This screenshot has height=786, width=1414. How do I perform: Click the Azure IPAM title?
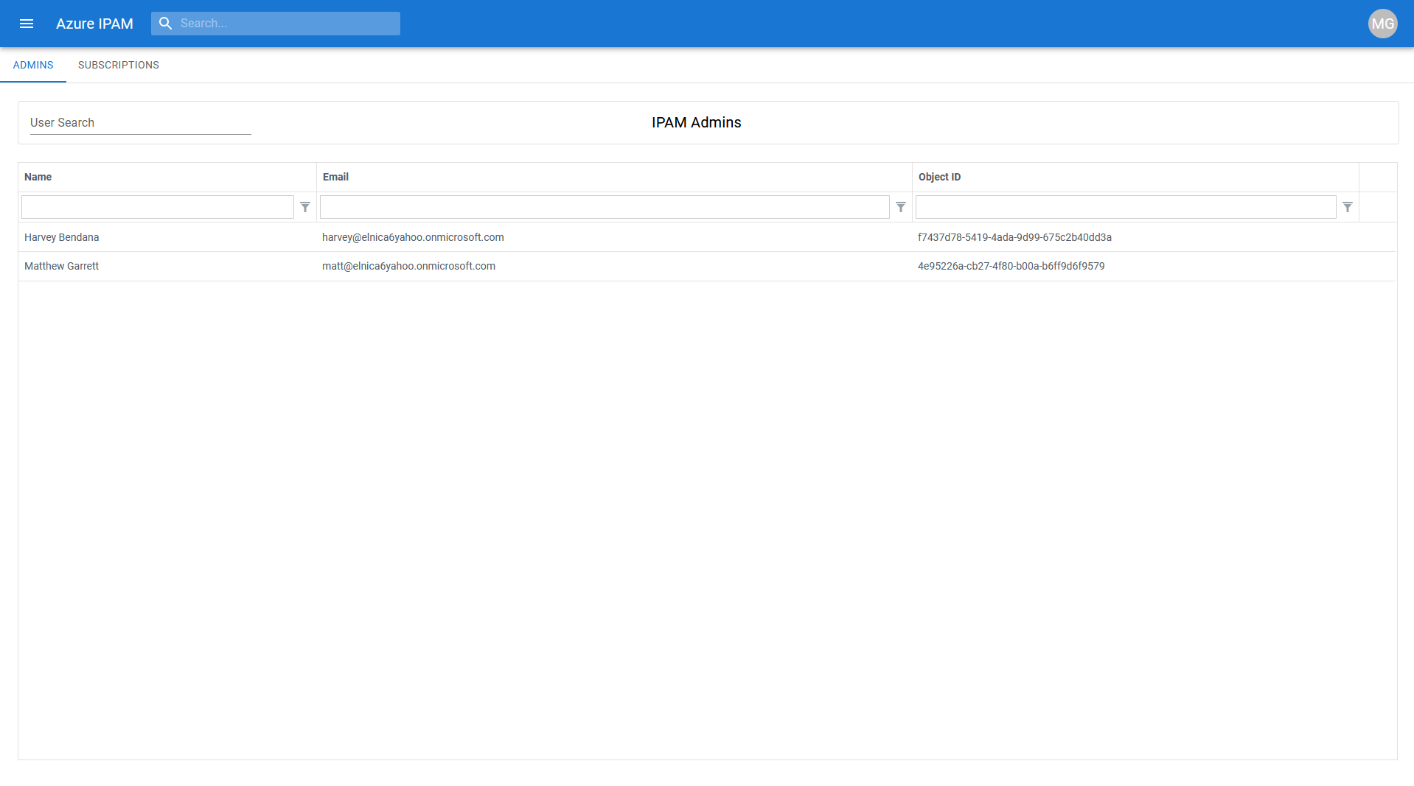click(x=94, y=24)
